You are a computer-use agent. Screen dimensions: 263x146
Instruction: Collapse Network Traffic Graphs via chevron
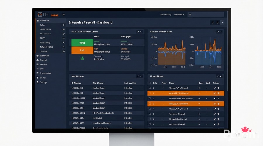[221, 32]
